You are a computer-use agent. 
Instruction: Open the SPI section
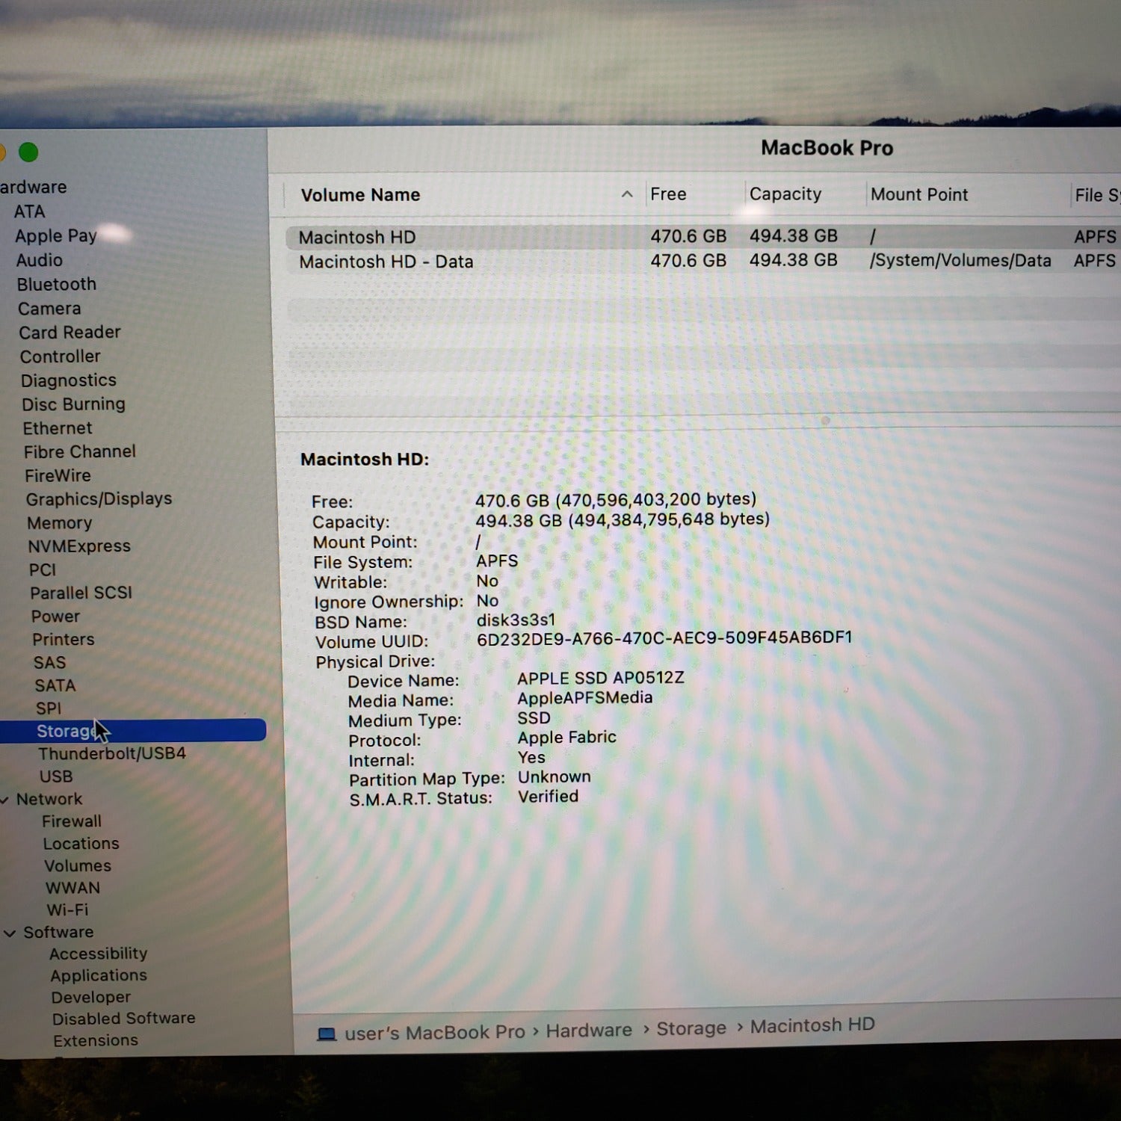tap(49, 708)
